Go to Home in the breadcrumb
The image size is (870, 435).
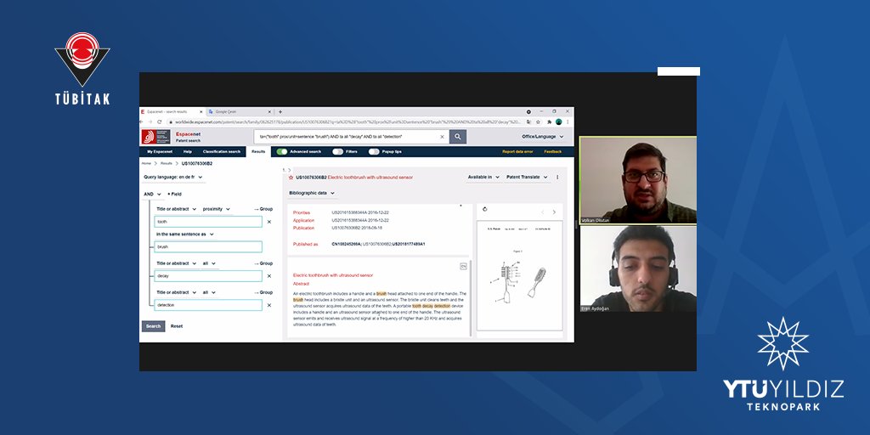tap(146, 164)
